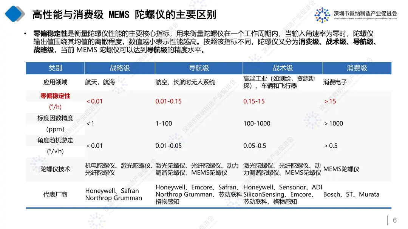
Task: Click the 角度随机游走 row label
Action: click(55, 140)
